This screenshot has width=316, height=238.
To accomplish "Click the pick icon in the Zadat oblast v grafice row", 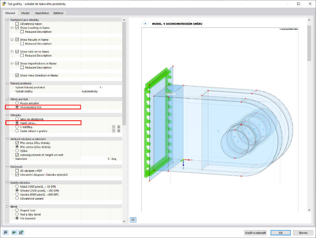I will 114,131.
